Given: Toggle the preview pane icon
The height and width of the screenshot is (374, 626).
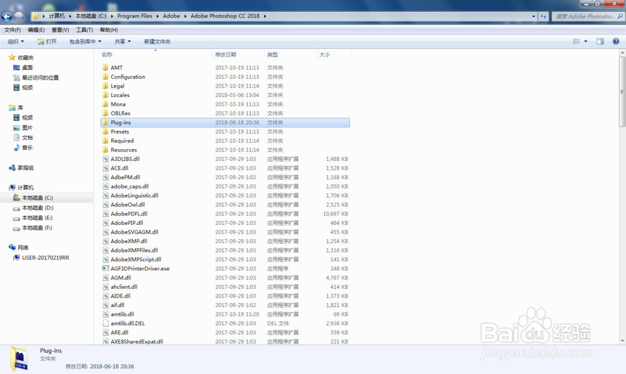Looking at the screenshot, I should 600,41.
